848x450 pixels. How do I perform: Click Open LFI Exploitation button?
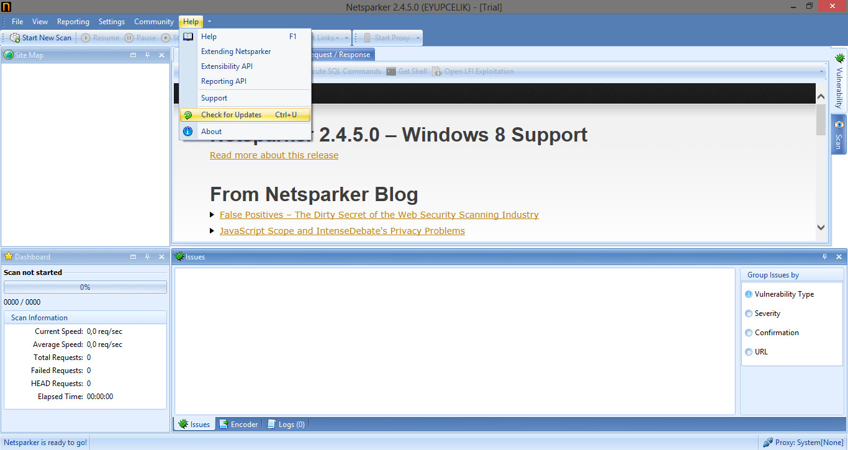click(473, 71)
